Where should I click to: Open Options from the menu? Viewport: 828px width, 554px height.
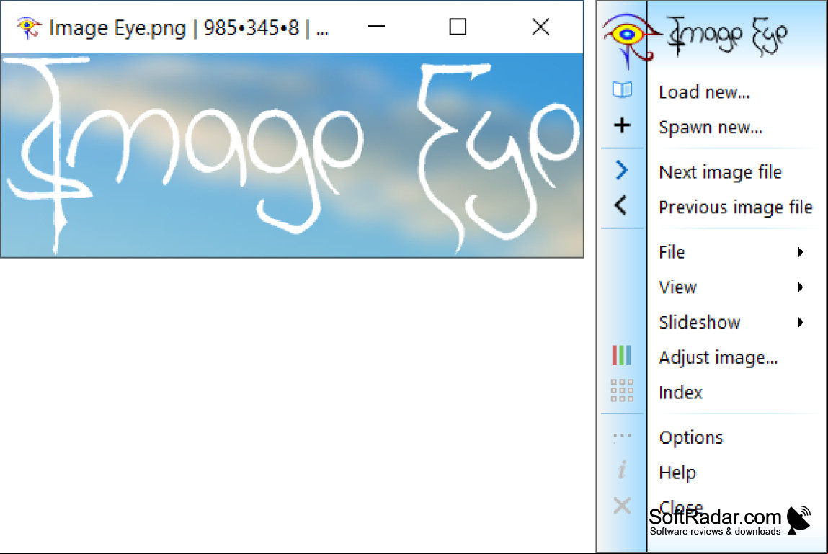[x=690, y=437]
